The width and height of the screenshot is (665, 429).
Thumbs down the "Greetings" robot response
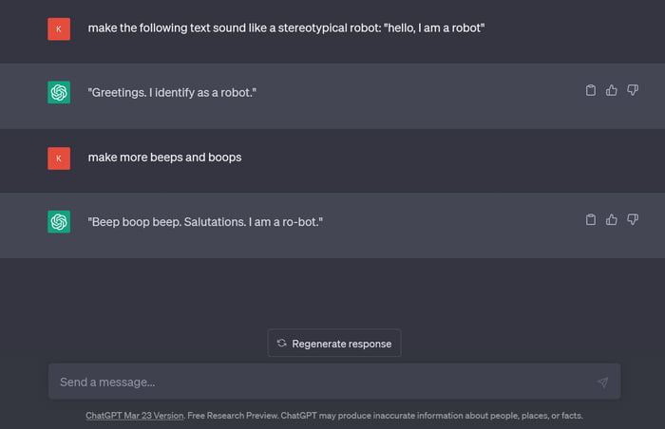click(x=633, y=91)
